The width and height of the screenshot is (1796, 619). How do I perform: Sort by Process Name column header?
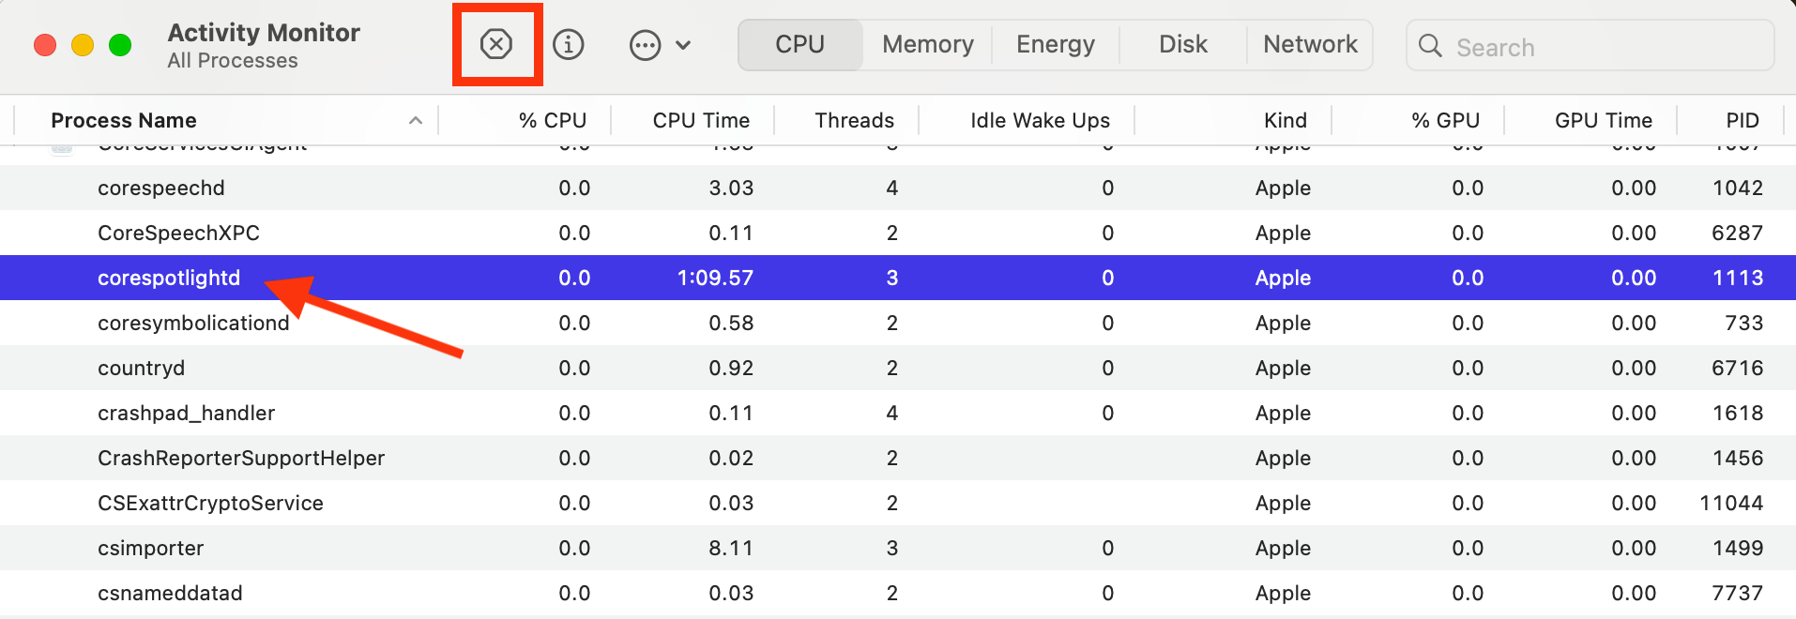[x=124, y=120]
